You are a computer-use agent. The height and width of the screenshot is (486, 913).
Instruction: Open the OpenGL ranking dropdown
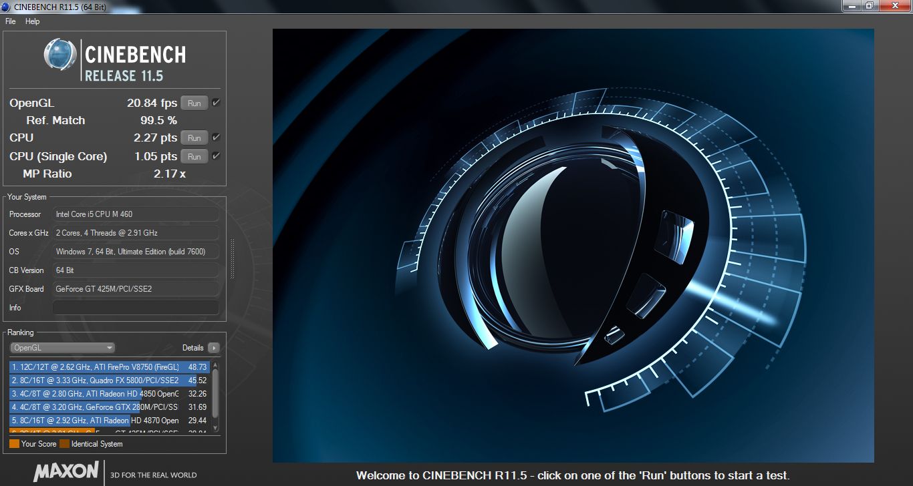[63, 348]
